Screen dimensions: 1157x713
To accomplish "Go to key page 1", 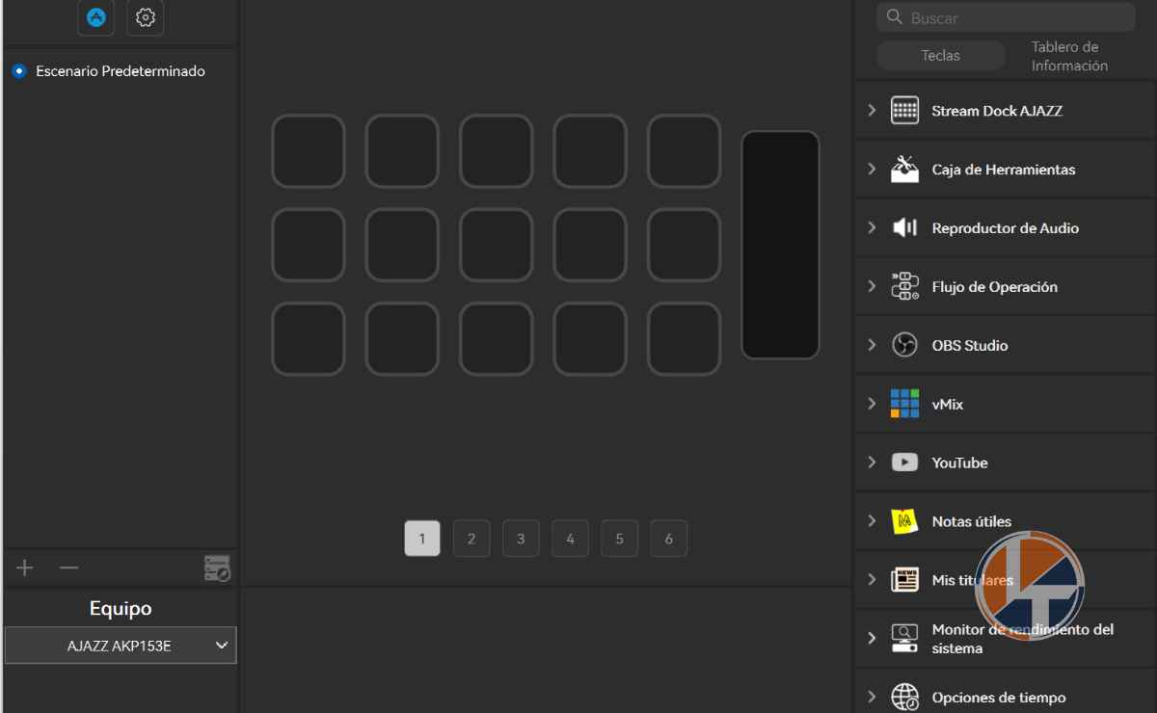I will (422, 539).
